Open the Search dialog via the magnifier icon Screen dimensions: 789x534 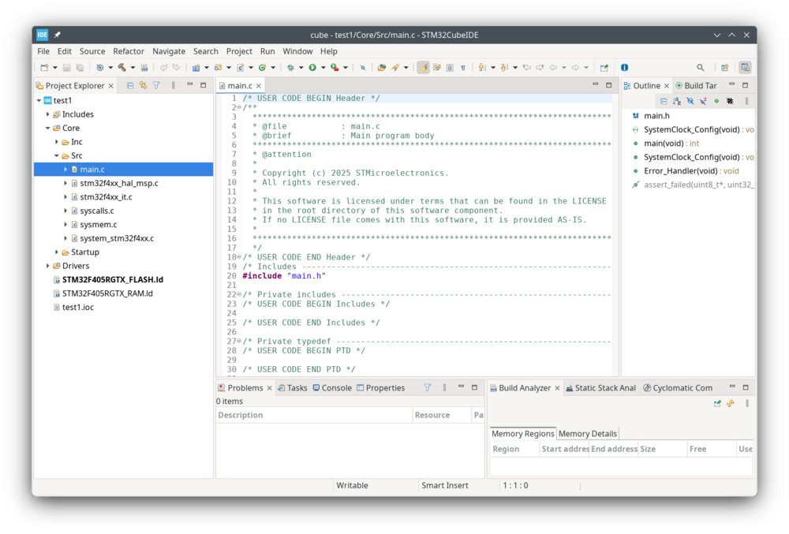click(x=700, y=67)
